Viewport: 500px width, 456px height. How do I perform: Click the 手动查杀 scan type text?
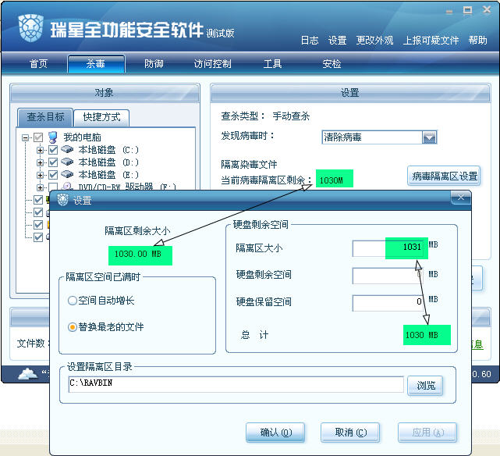pyautogui.click(x=291, y=116)
